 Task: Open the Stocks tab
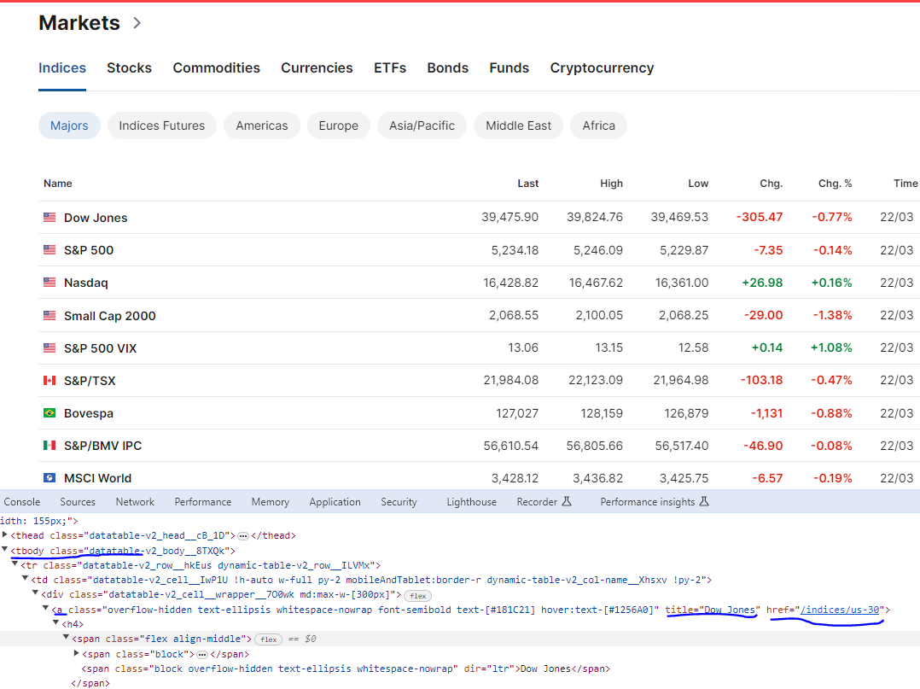[129, 68]
